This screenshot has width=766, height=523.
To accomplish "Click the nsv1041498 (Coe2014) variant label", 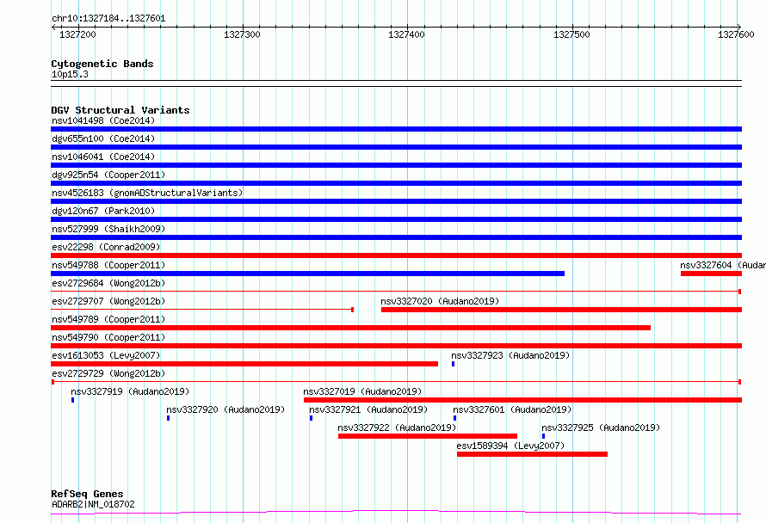I will pos(103,120).
